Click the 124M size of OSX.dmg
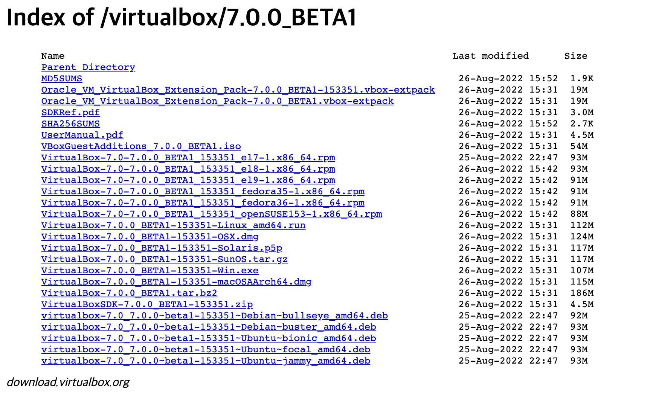This screenshot has height=408, width=650. tap(582, 237)
